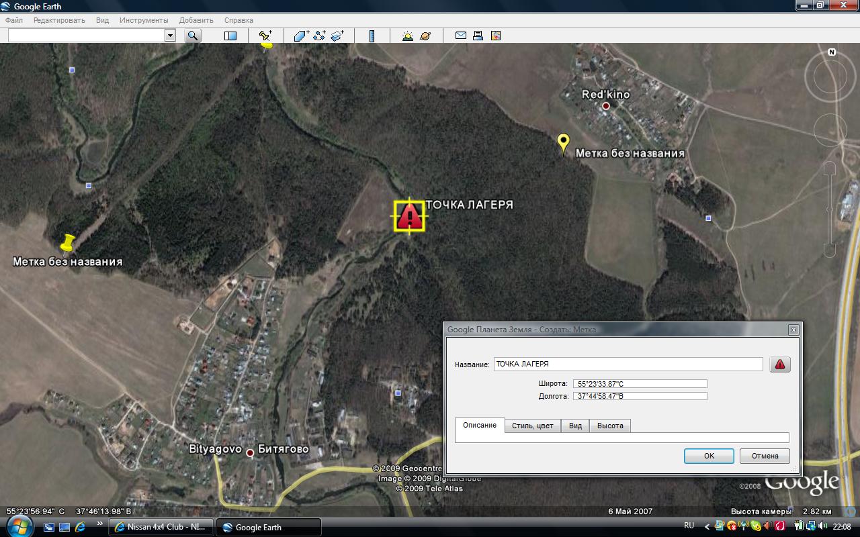Click the Долгота longitude field
860x537 pixels.
pos(640,396)
